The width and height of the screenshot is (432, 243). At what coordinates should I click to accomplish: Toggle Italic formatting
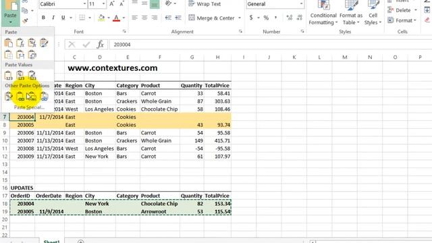coord(53,18)
